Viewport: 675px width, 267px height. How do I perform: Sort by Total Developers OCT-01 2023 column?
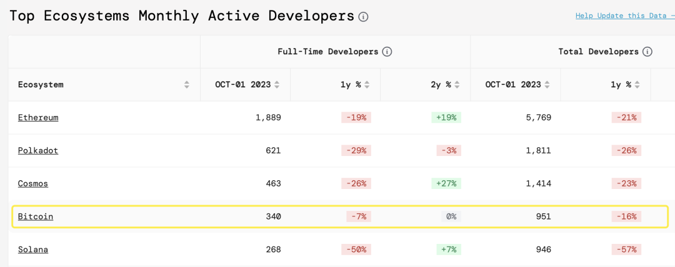coord(547,85)
